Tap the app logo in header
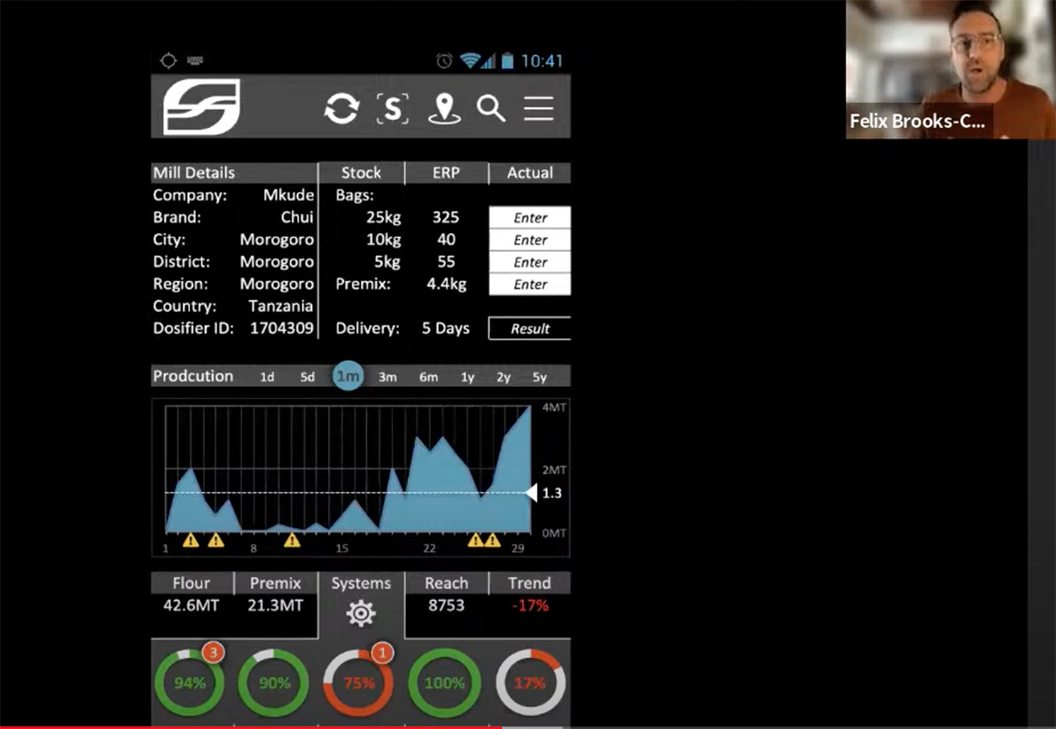The image size is (1056, 729). [x=201, y=107]
